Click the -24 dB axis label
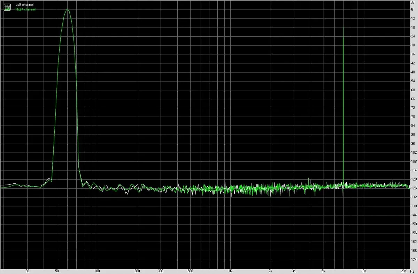This screenshot has width=418, height=274. 413,36
